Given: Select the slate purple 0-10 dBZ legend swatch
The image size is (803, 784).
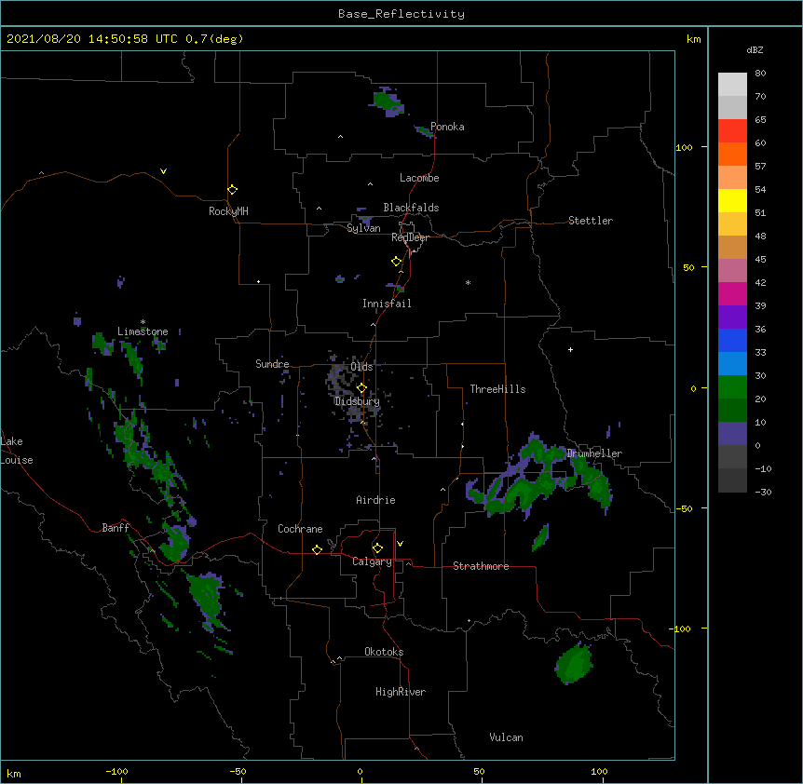Looking at the screenshot, I should coord(732,434).
